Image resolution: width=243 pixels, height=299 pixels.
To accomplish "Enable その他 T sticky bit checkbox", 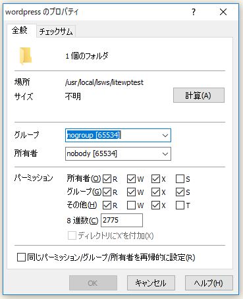I will (x=180, y=205).
